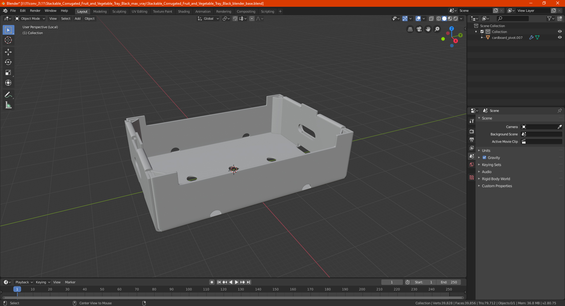Screen dimensions: 565x306
Task: Expand cardboard_pivot.007 in the outliner
Action: click(482, 37)
